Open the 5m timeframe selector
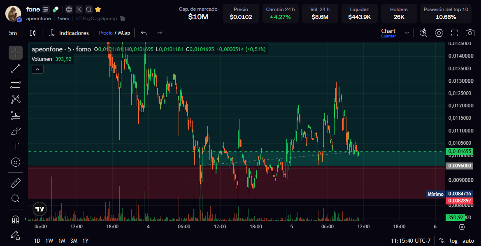This screenshot has height=246, width=481. [x=13, y=33]
